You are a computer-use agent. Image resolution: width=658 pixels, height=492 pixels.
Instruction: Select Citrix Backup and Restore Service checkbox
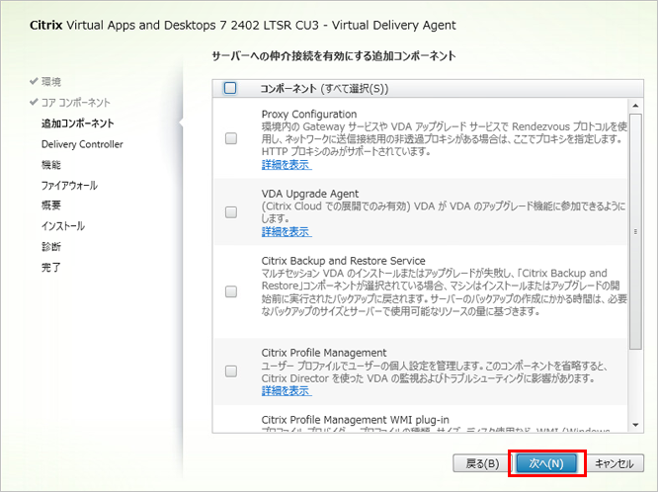click(231, 291)
